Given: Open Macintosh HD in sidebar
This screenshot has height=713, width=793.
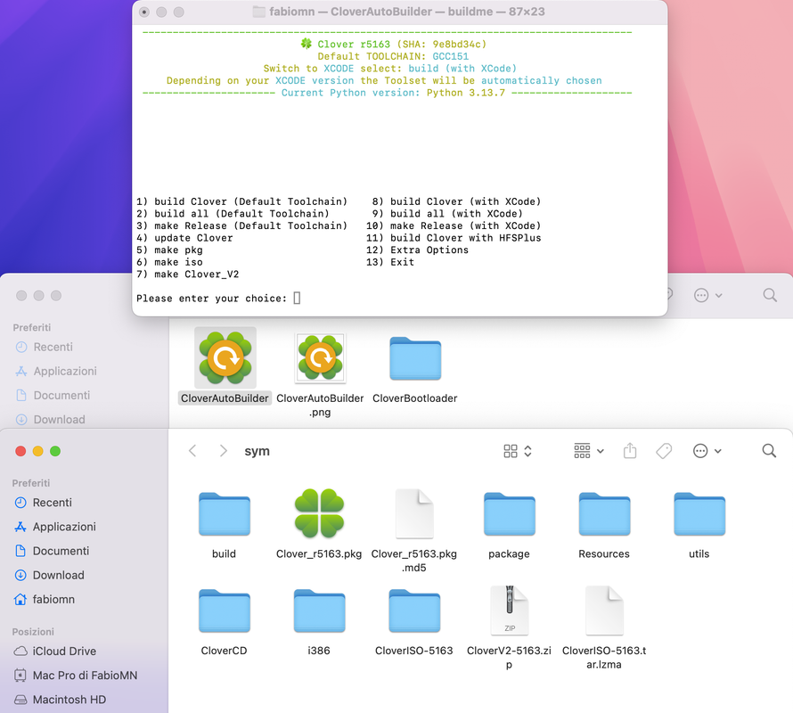Looking at the screenshot, I should tap(60, 700).
